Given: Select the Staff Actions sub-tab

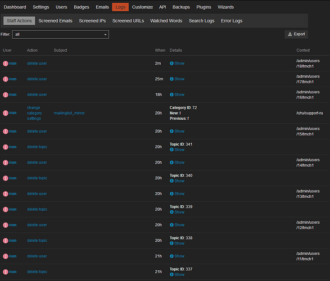Looking at the screenshot, I should pyautogui.click(x=19, y=21).
